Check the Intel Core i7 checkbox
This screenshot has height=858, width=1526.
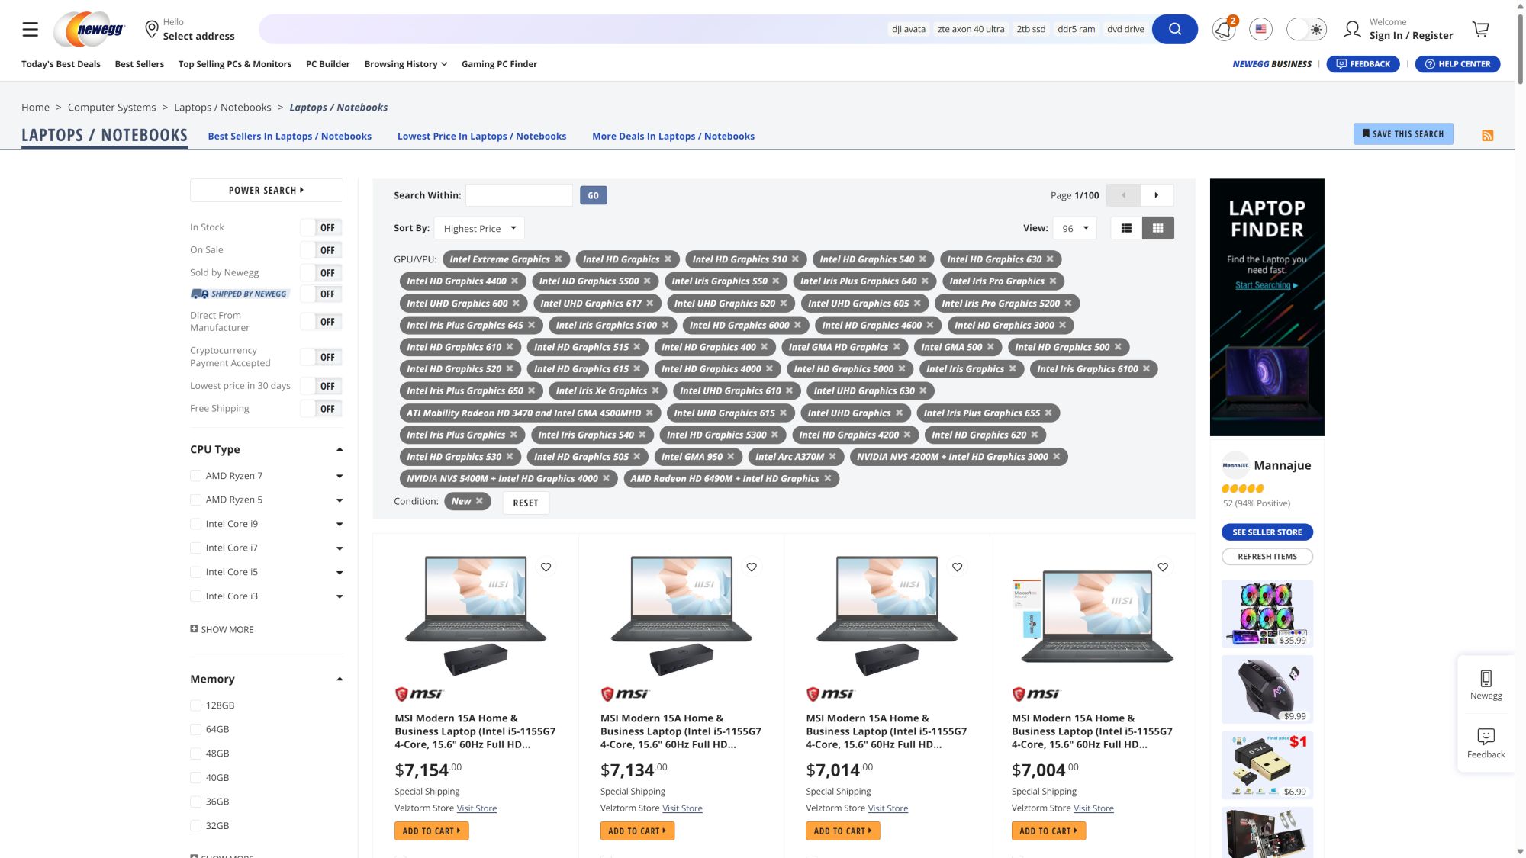pyautogui.click(x=196, y=548)
